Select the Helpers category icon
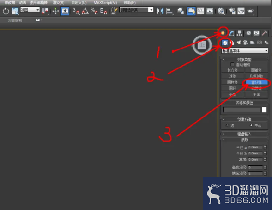 pyautogui.click(x=253, y=43)
